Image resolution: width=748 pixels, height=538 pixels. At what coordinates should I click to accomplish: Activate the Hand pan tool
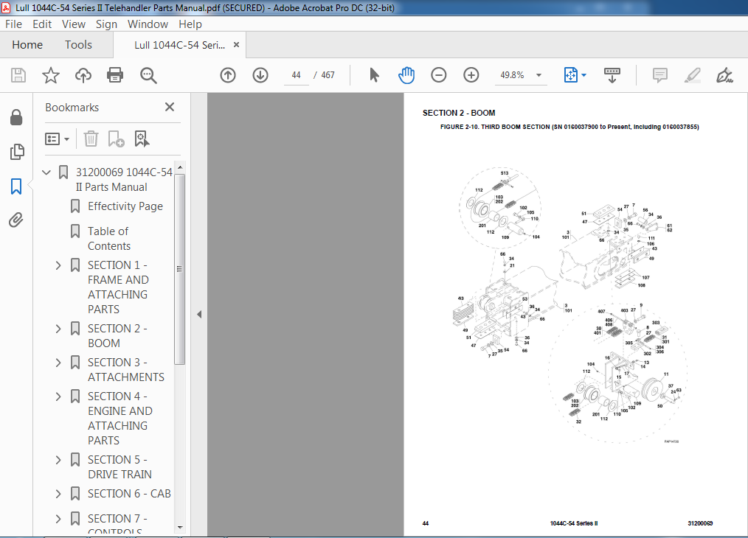406,75
